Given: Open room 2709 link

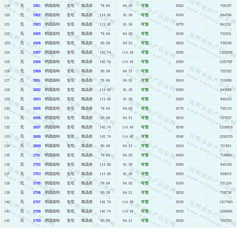Looking at the screenshot, I should pyautogui.click(x=36, y=220).
